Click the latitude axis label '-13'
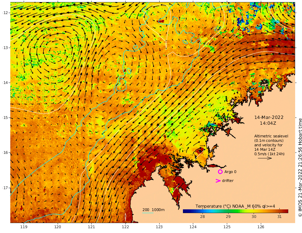 click(x=5, y=48)
